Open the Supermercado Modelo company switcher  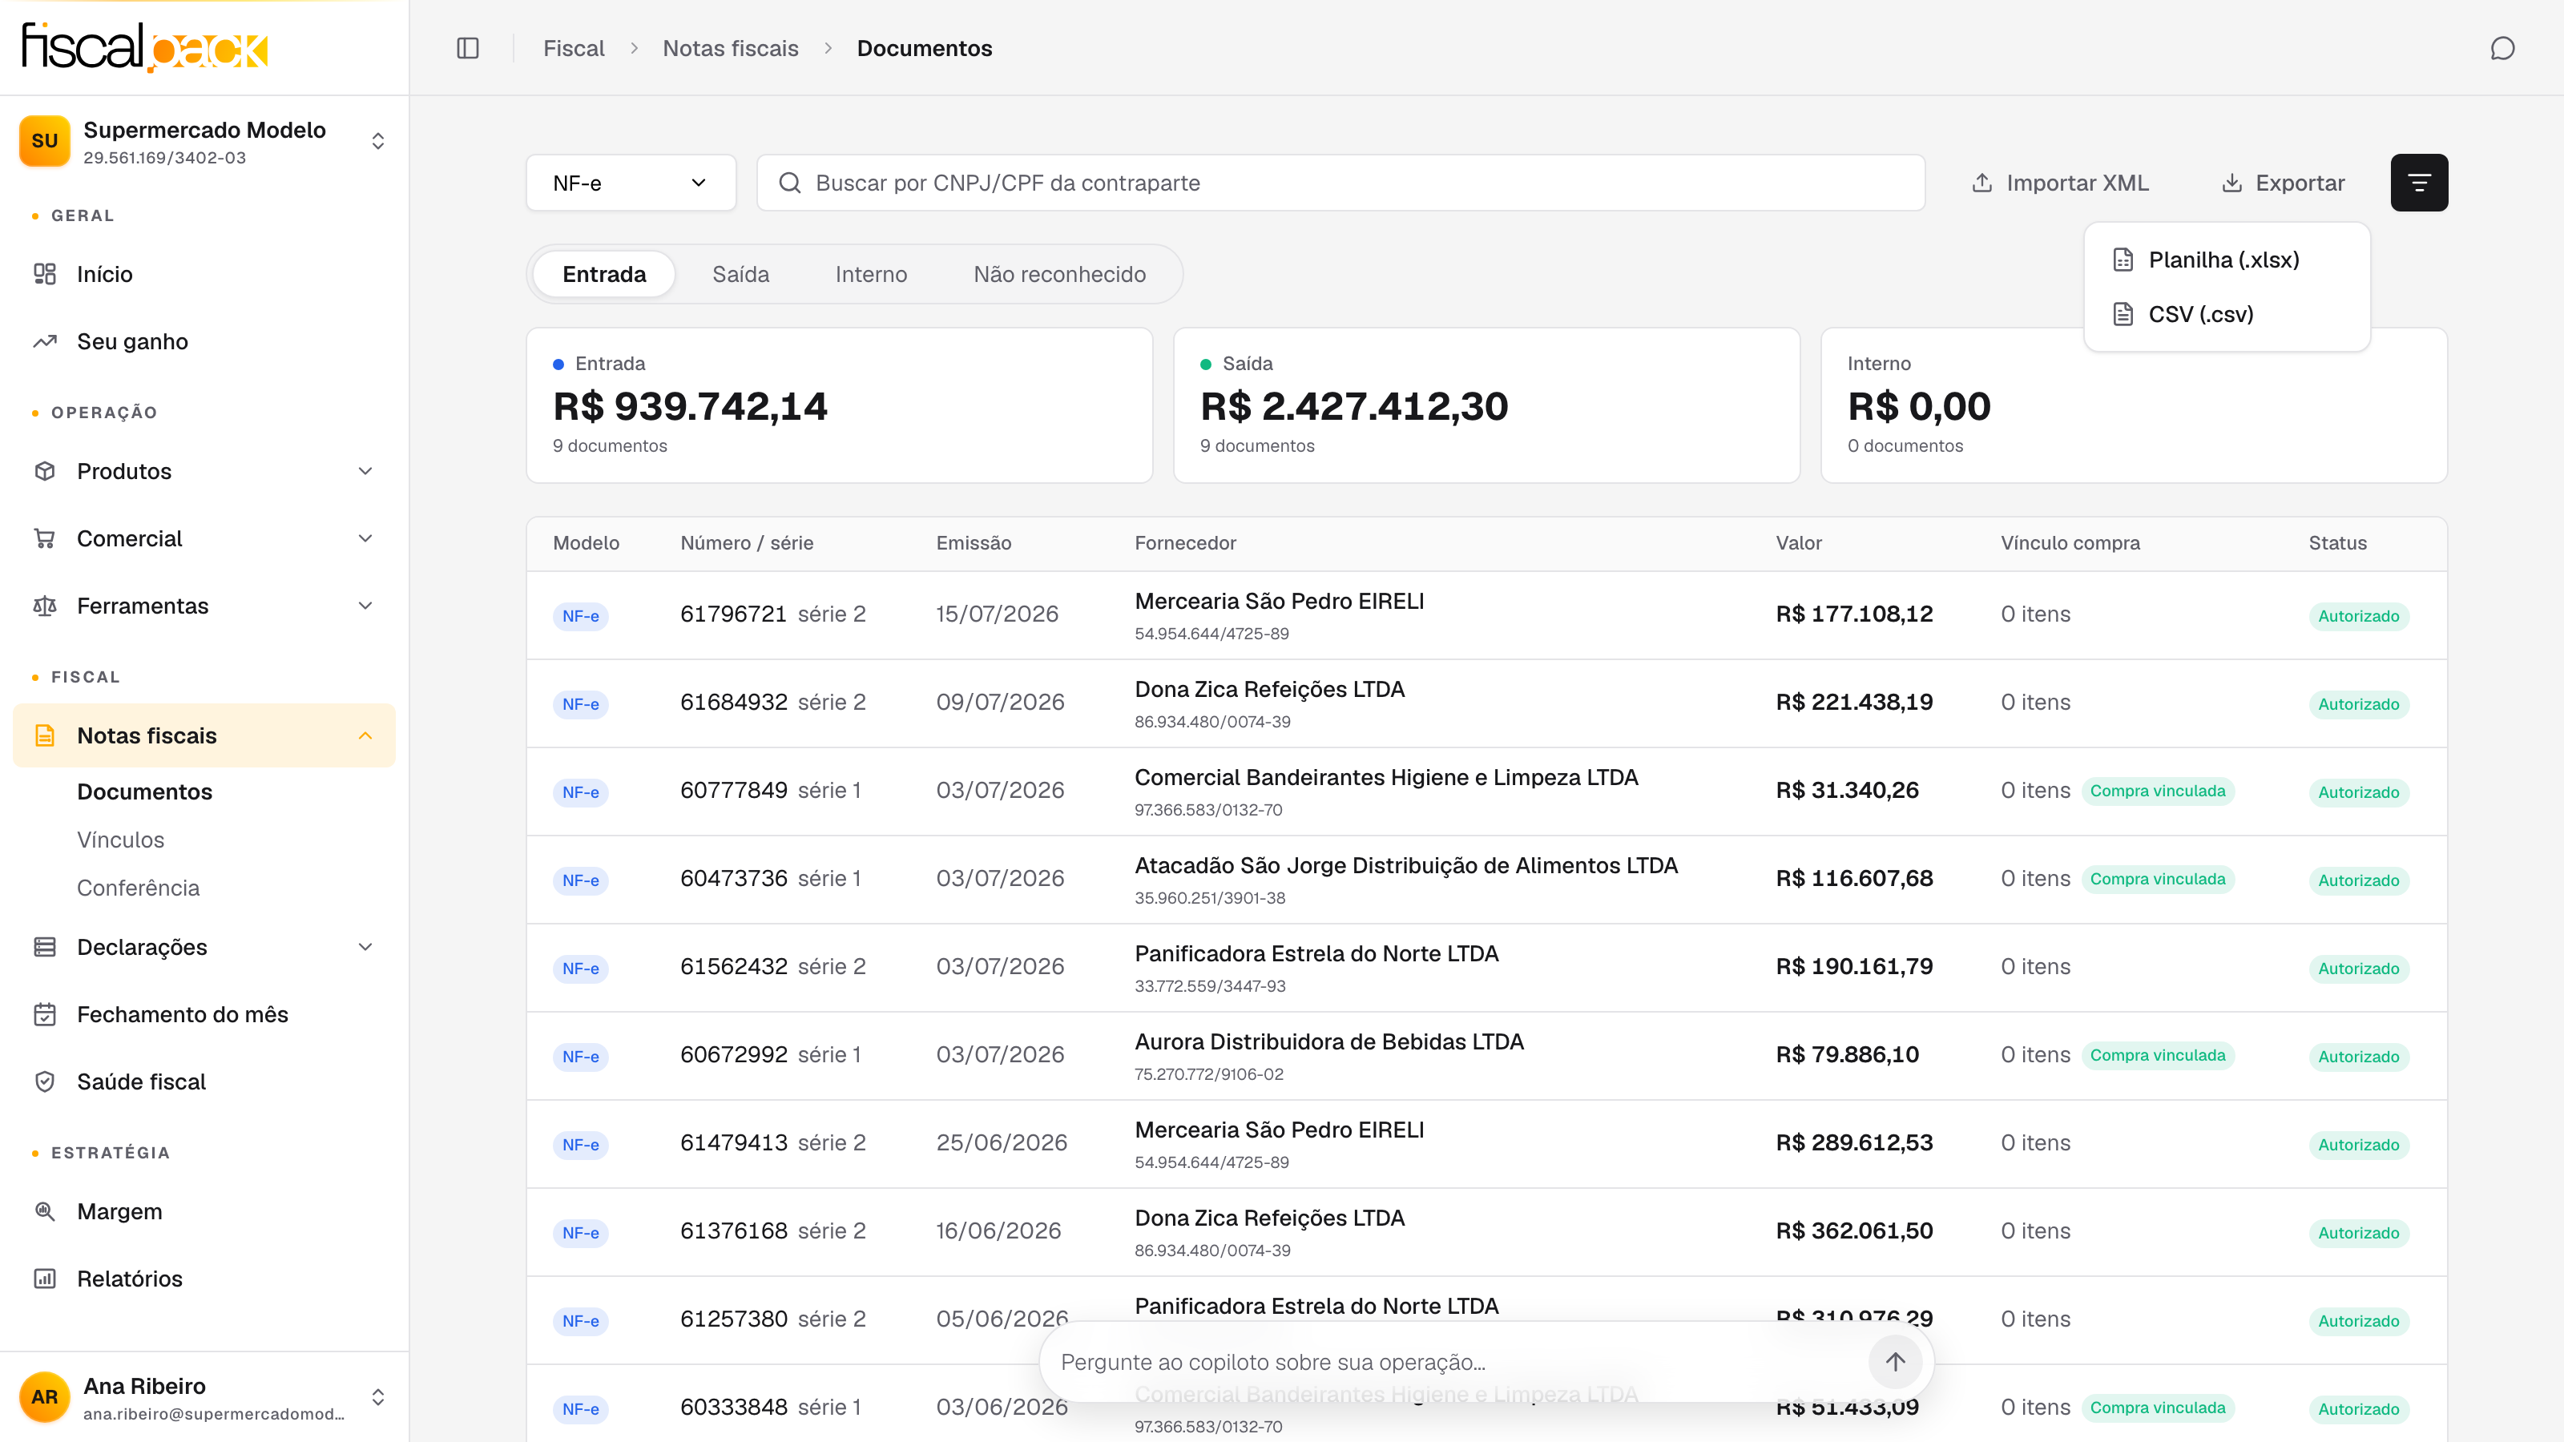pyautogui.click(x=204, y=141)
